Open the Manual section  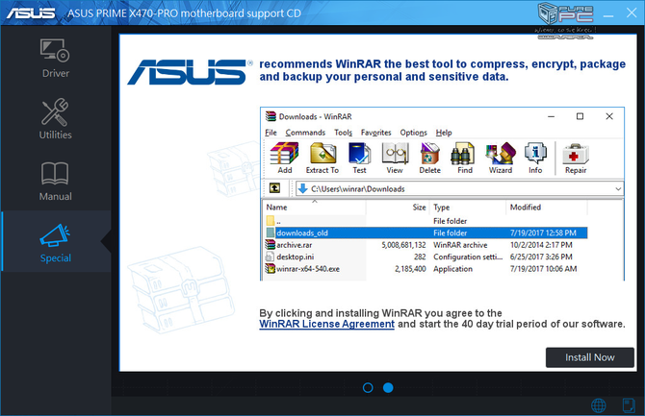point(56,181)
